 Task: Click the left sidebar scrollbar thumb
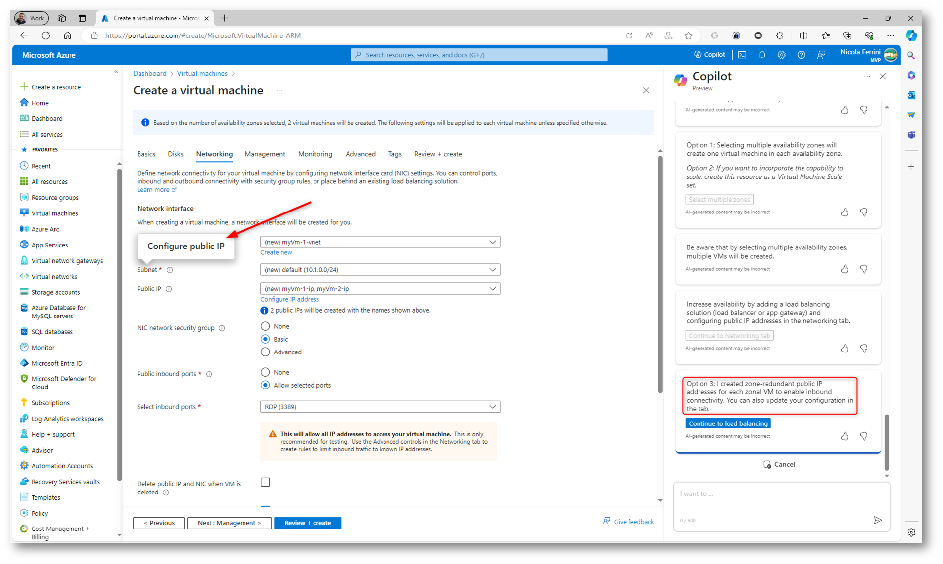coord(119,324)
